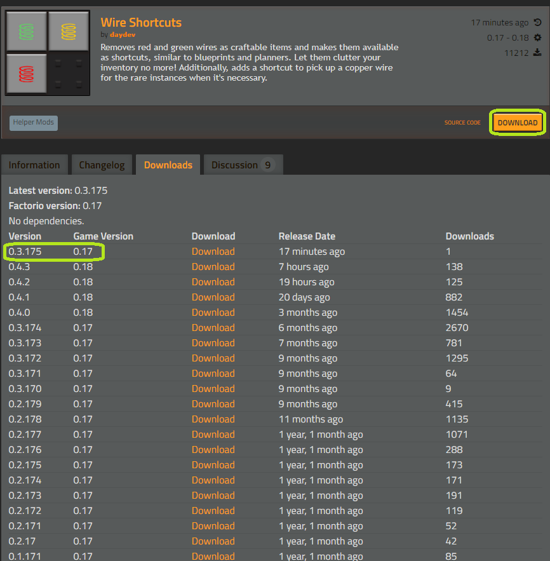Click the green wire icon in thumbnail
The image size is (550, 561).
tap(26, 30)
